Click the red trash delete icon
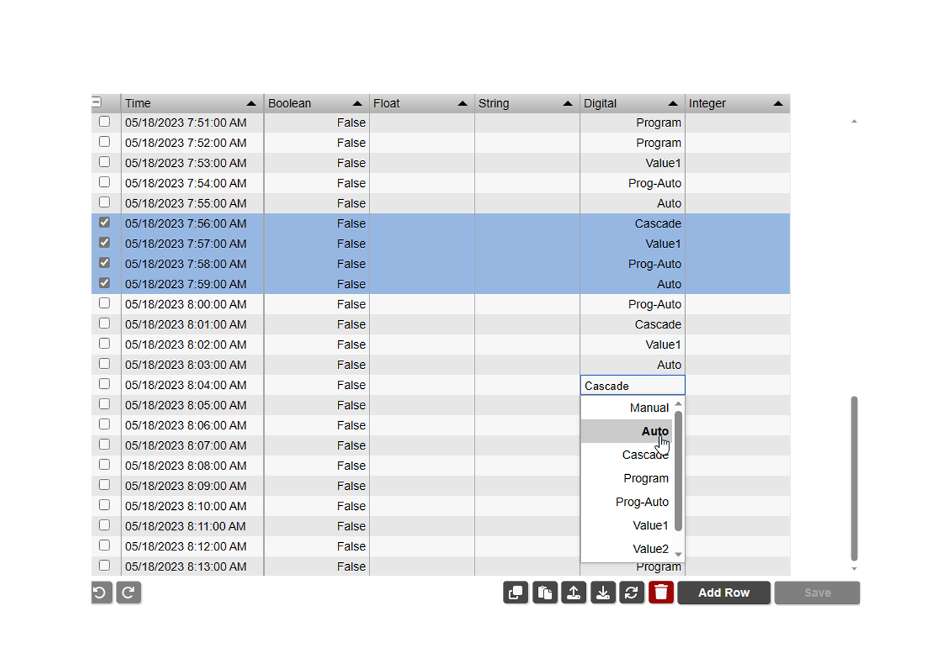Viewport: 952px width, 670px height. 661,592
